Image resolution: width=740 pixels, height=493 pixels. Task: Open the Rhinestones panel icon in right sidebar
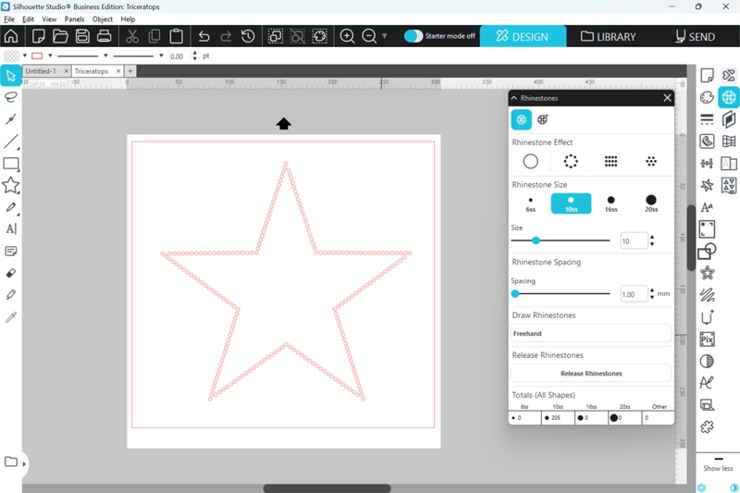pos(729,97)
